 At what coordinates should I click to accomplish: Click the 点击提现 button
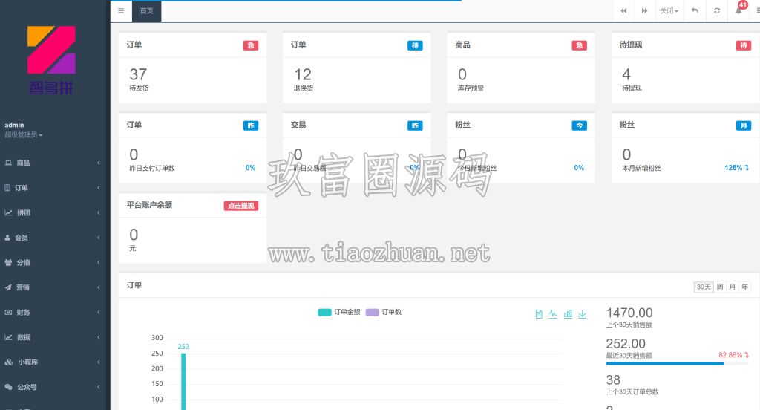point(241,206)
